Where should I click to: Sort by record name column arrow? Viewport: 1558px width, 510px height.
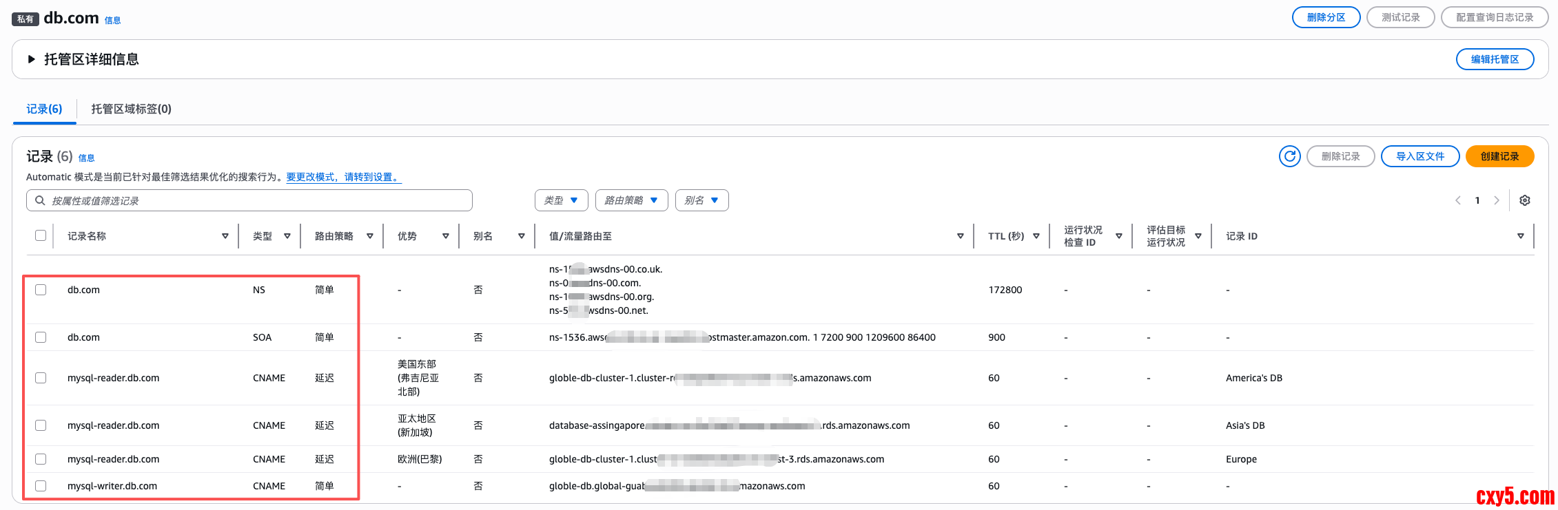225,236
